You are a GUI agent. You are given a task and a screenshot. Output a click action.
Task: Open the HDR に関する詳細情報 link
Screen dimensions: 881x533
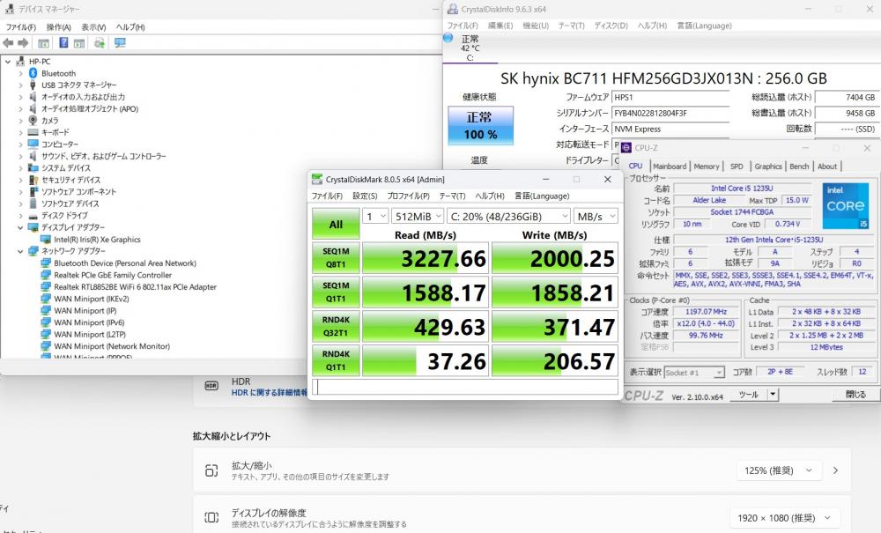coord(270,393)
